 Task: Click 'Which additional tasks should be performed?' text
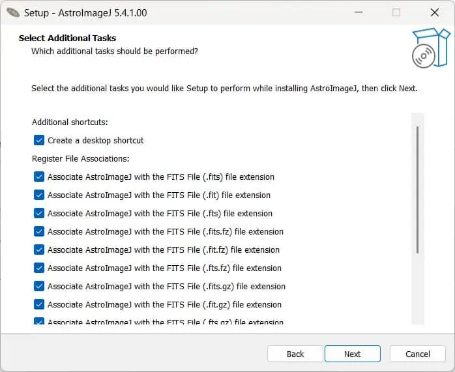pyautogui.click(x=115, y=51)
